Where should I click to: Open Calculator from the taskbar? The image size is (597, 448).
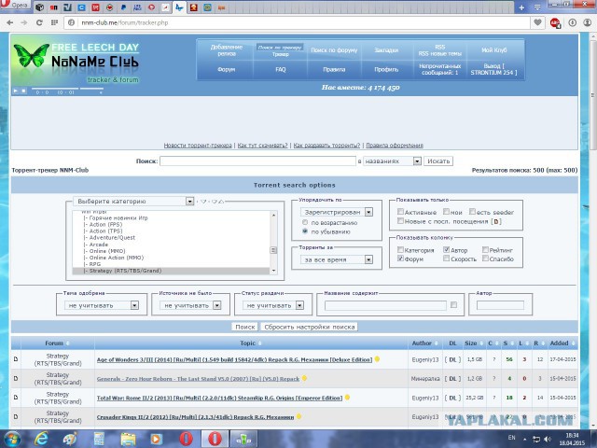pos(99,439)
